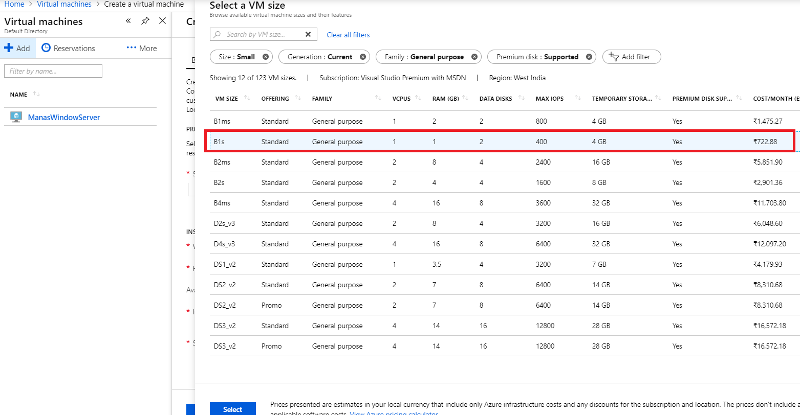The height and width of the screenshot is (415, 800).
Task: Clear the VM size search box
Action: [x=308, y=34]
